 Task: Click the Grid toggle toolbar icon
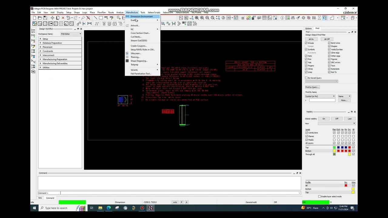pyautogui.click(x=243, y=18)
